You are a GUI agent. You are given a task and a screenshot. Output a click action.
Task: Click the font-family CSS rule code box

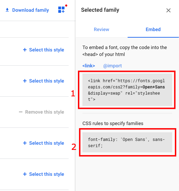coord(127,142)
